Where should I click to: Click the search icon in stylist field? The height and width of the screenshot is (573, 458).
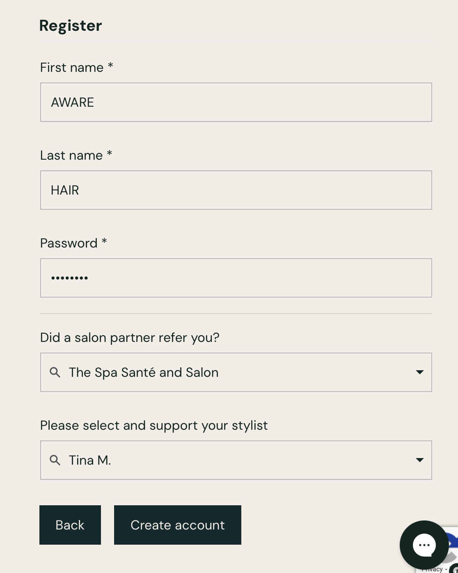[x=55, y=460]
